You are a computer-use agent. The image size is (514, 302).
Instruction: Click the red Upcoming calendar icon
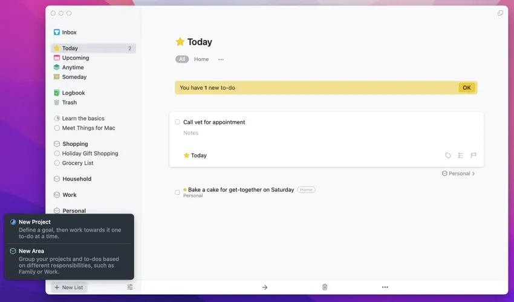[57, 57]
